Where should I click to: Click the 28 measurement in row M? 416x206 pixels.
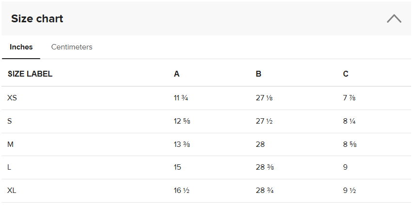click(x=260, y=144)
